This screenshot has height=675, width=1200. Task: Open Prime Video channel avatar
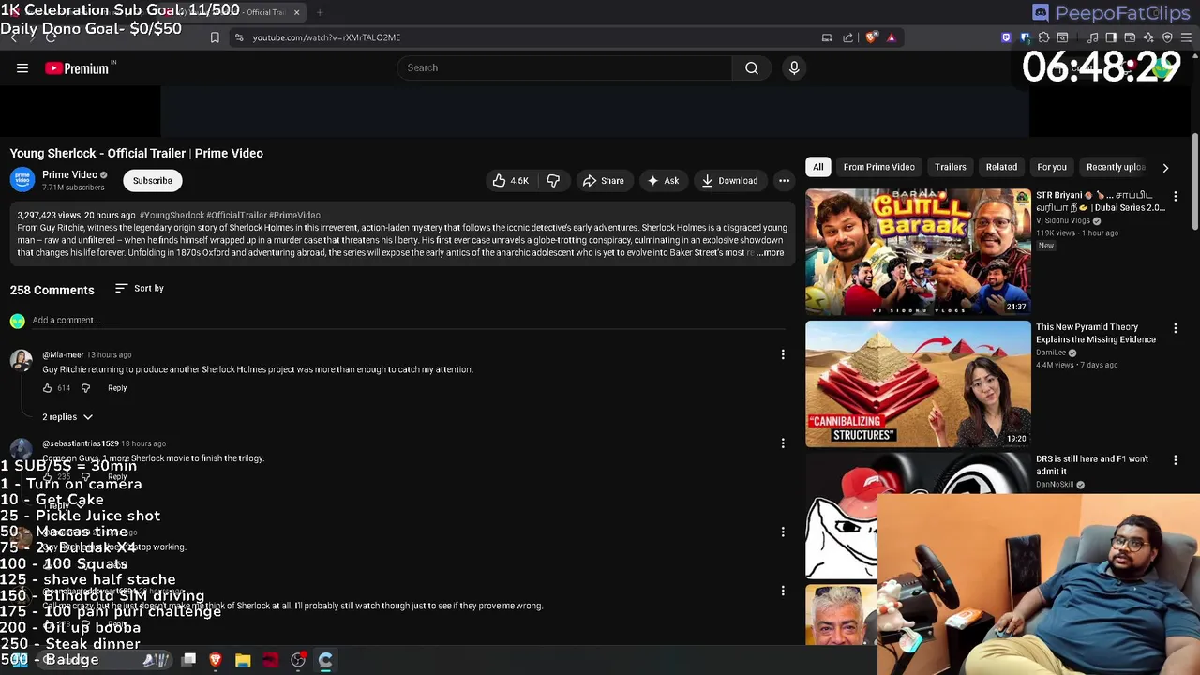[22, 179]
